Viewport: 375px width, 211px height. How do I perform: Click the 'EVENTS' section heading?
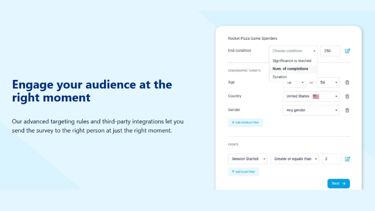click(x=233, y=145)
